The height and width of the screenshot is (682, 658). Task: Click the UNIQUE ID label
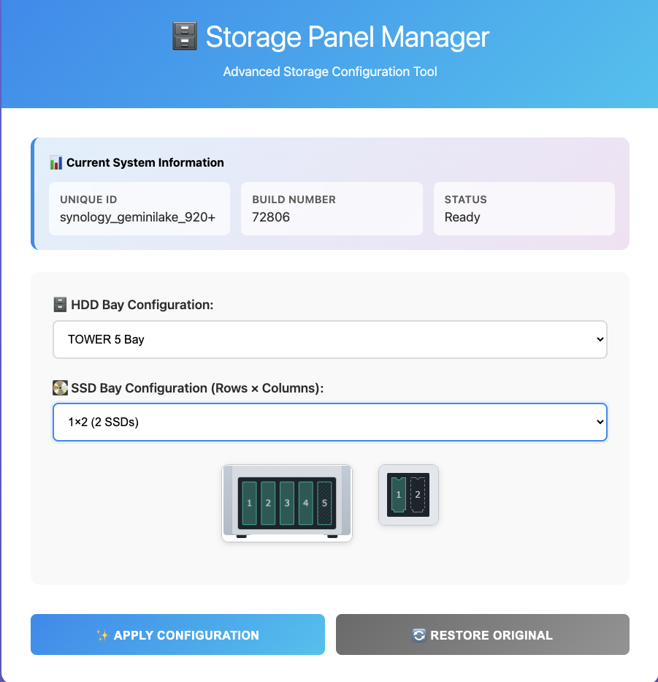88,200
